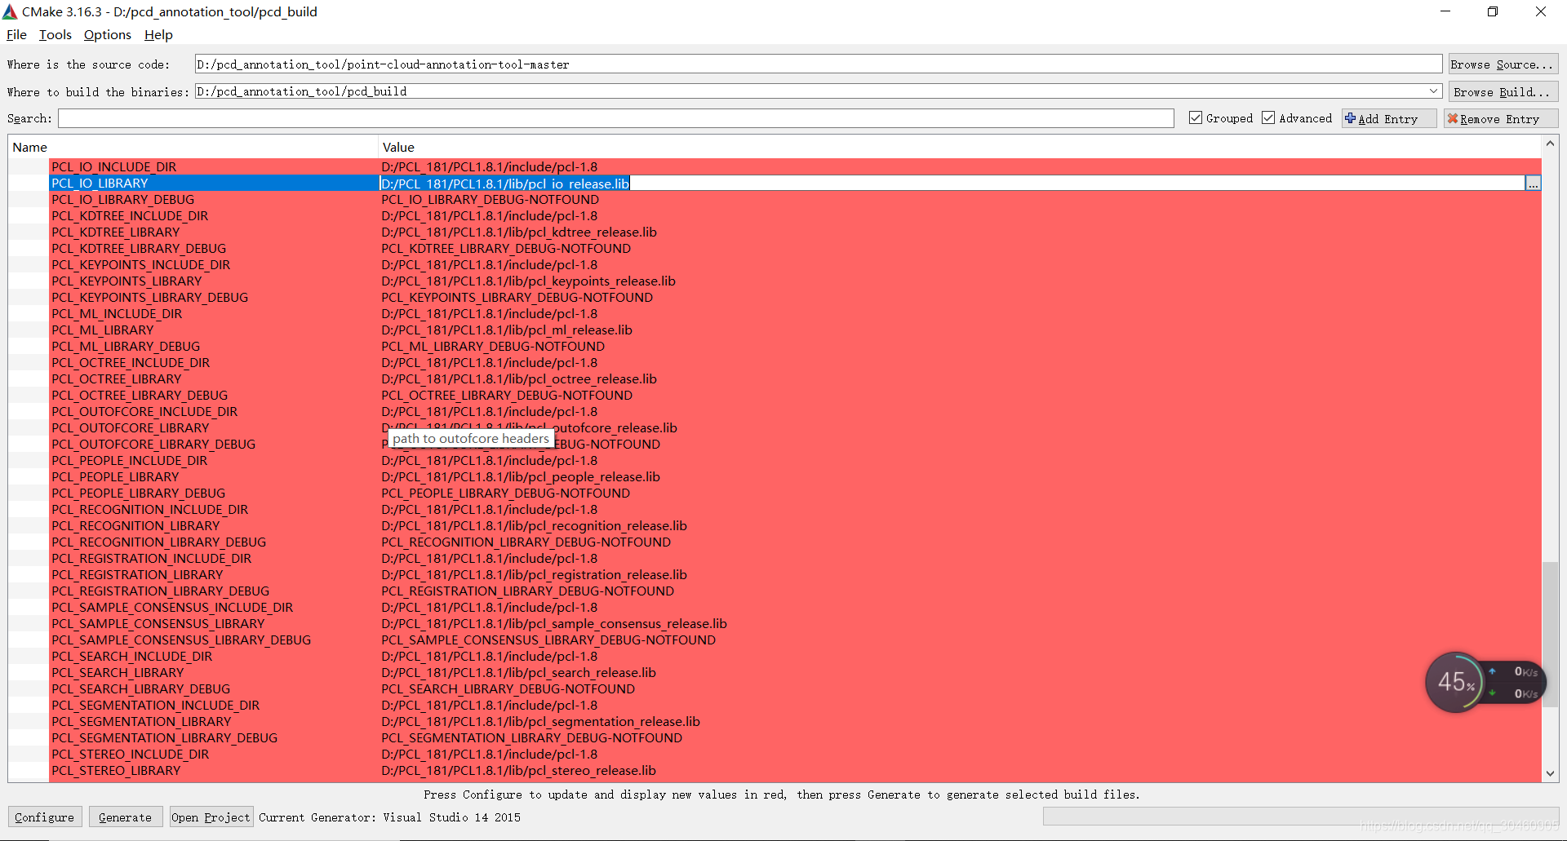Toggle the Grouped checkbox
Image resolution: width=1567 pixels, height=841 pixels.
click(1196, 118)
